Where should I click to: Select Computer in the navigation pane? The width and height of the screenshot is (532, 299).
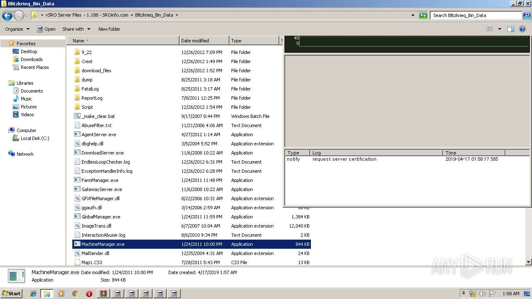(26, 130)
